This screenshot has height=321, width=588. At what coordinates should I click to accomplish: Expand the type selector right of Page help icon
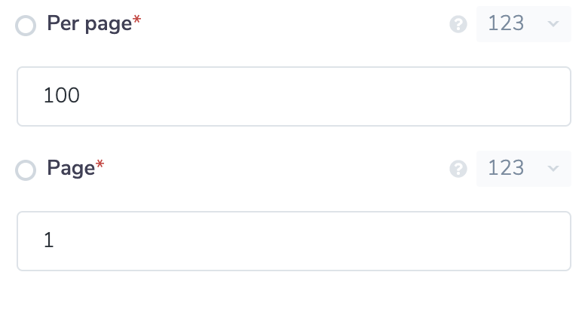click(x=523, y=169)
